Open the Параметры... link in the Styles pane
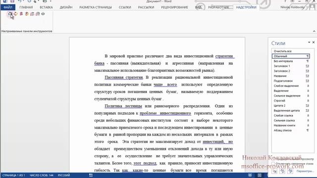 tap(305, 171)
